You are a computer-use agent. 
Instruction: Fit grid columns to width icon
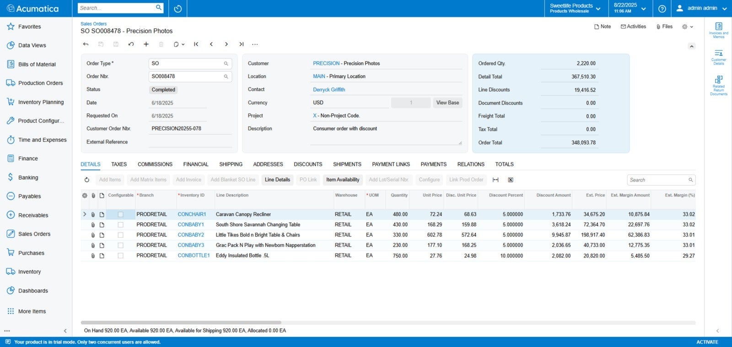click(x=495, y=180)
